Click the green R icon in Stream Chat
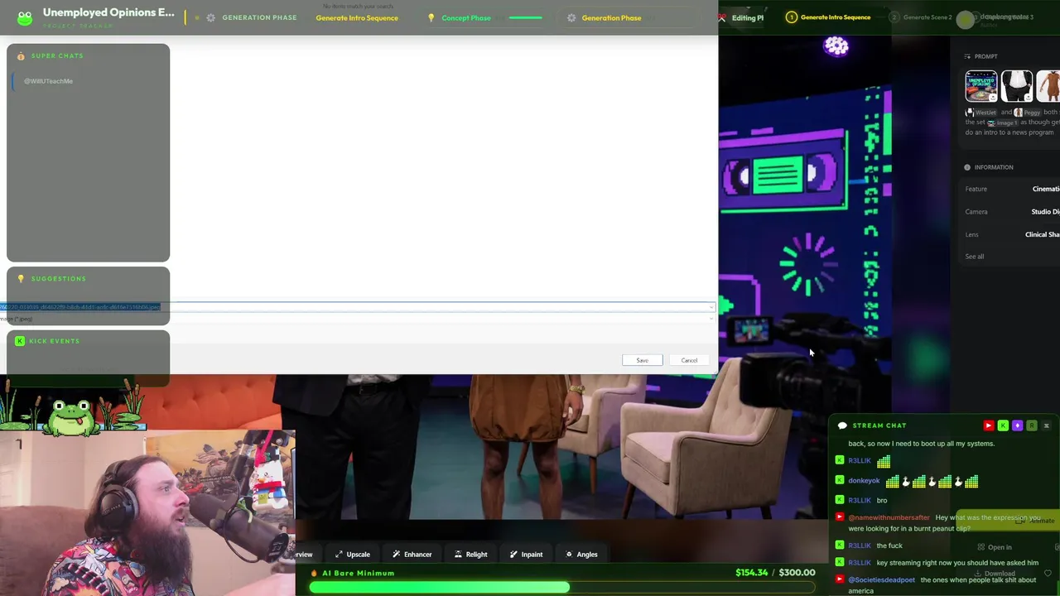1060x596 pixels. (1031, 425)
